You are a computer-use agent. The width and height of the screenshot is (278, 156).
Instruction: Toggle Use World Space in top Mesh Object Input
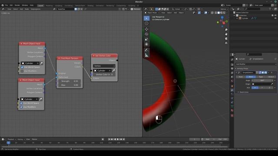coord(22,67)
